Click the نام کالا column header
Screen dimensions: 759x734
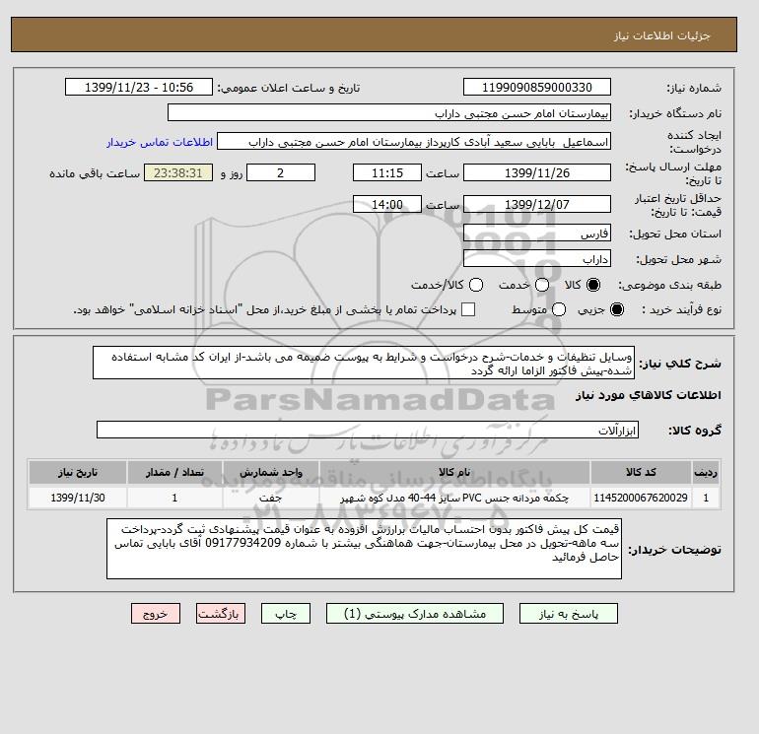454,472
